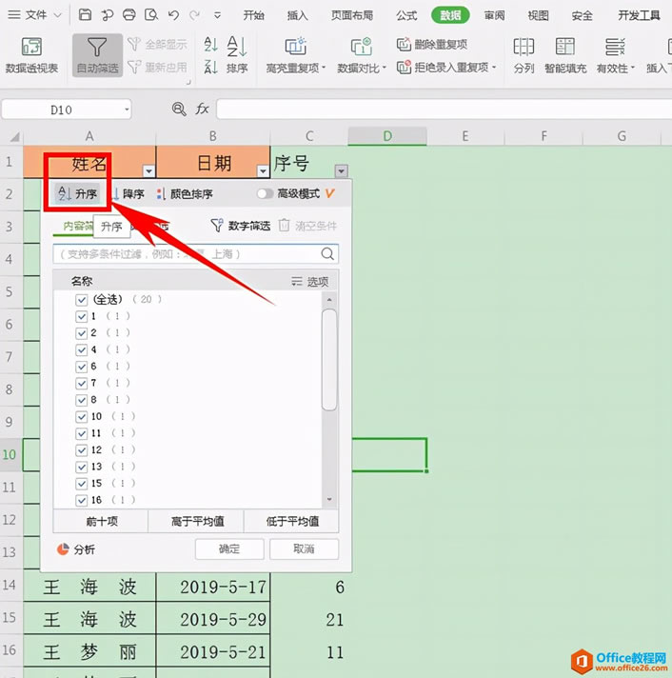The width and height of the screenshot is (672, 678).
Task: Uncheck the value 10 checkbox
Action: (x=81, y=416)
